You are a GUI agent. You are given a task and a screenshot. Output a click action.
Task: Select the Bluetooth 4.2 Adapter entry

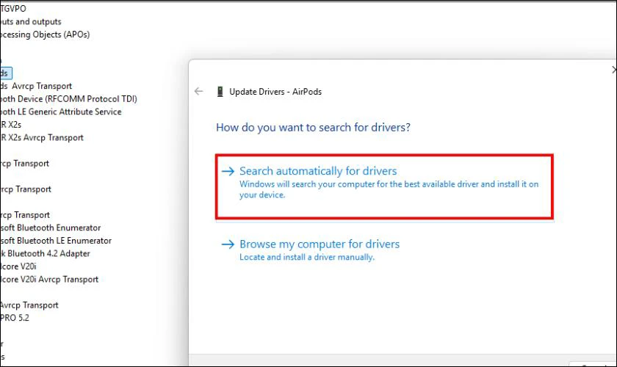pos(45,254)
